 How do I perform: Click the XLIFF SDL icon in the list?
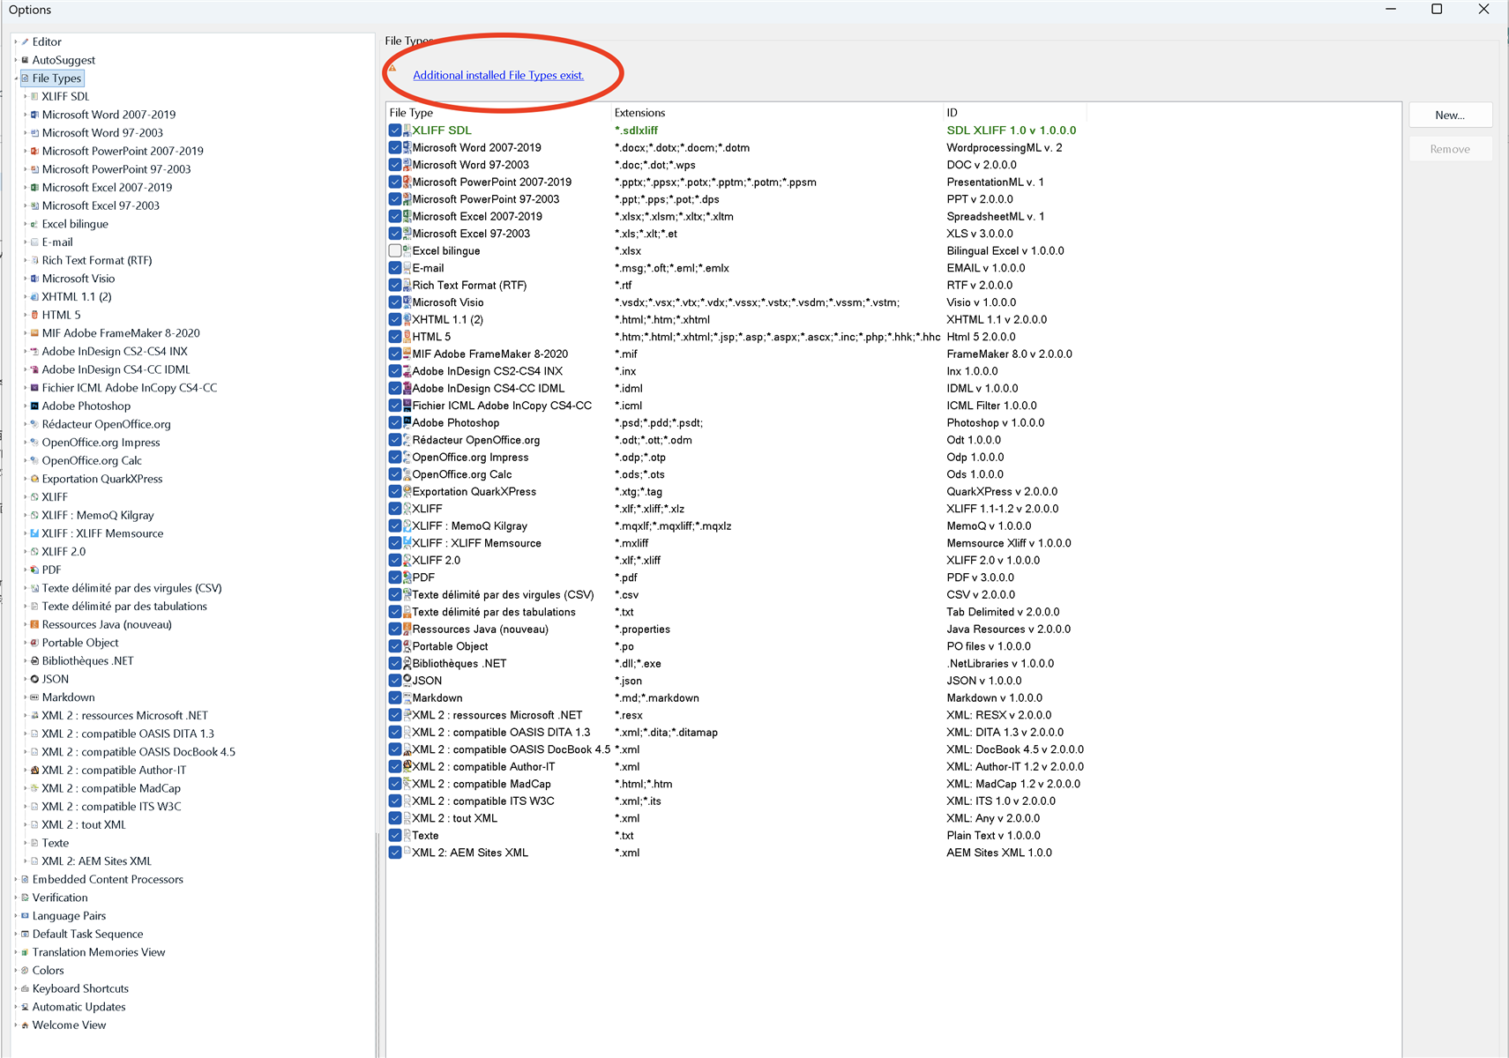click(x=407, y=130)
